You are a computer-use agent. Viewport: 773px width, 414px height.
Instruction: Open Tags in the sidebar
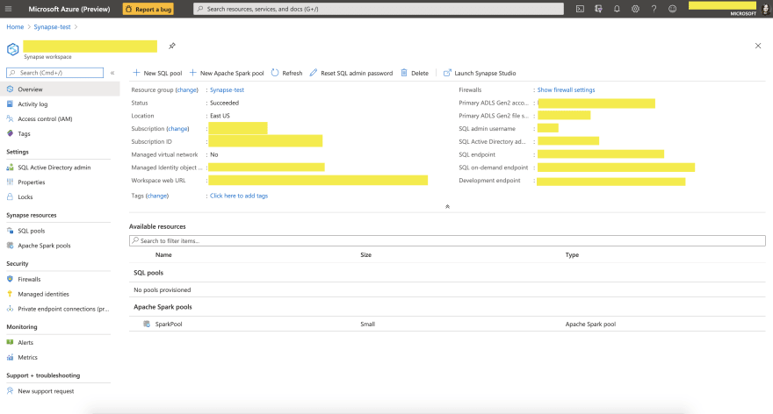tap(24, 134)
